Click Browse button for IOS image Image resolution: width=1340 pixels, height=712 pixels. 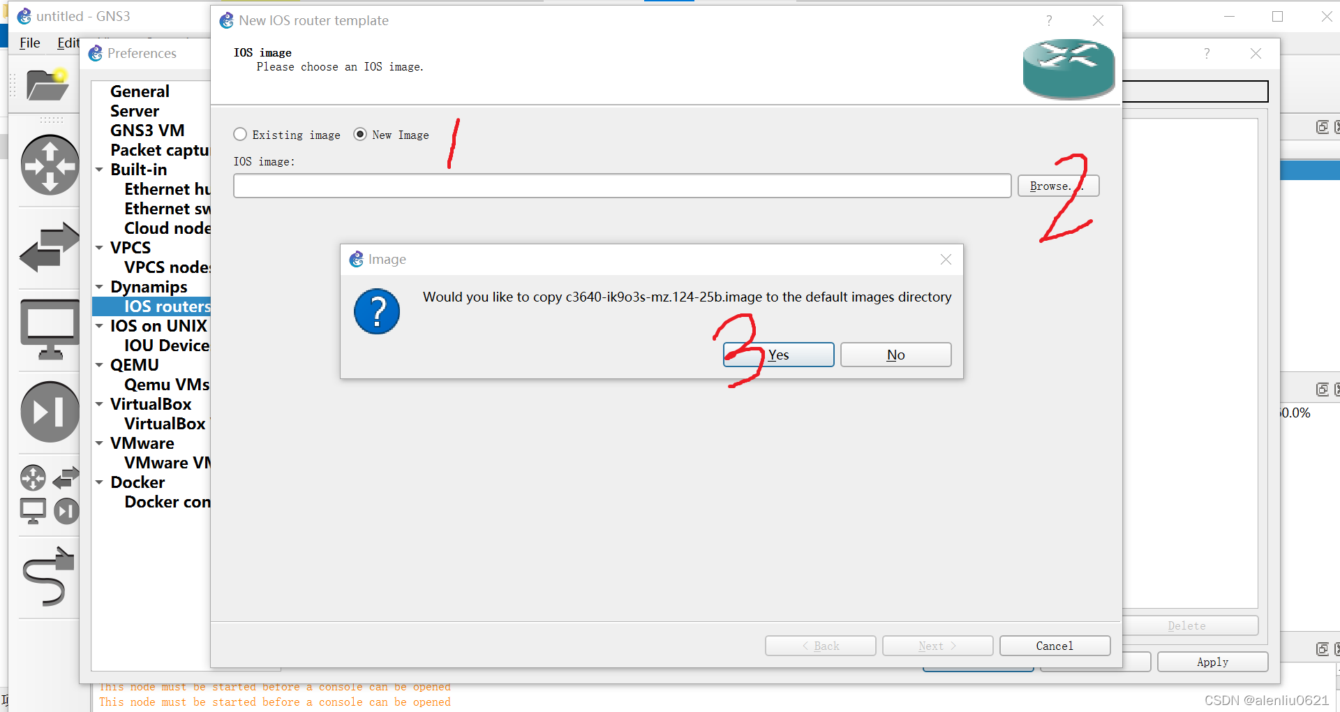1058,186
